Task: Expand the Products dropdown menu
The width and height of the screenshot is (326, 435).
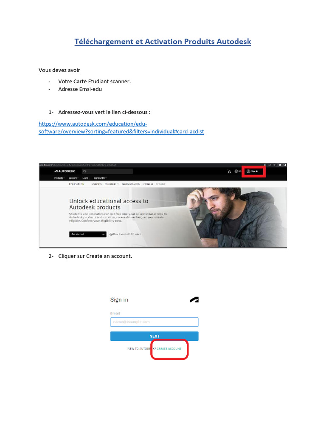Action: pos(59,178)
